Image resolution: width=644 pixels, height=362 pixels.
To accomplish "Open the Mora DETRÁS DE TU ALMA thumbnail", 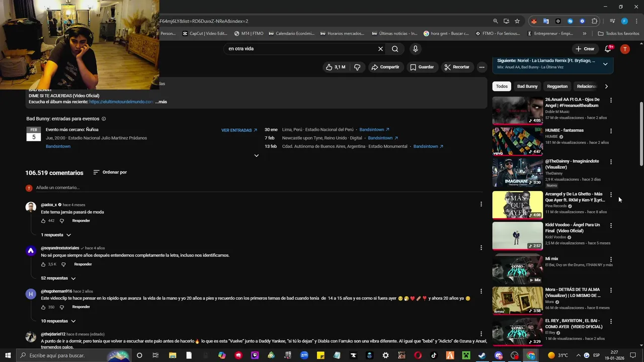I will 517,300.
